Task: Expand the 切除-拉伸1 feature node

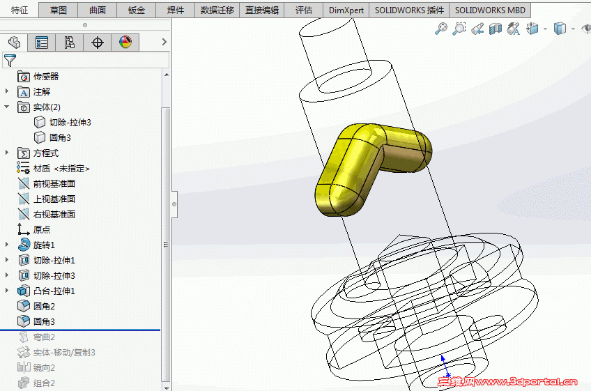Action: 7,260
